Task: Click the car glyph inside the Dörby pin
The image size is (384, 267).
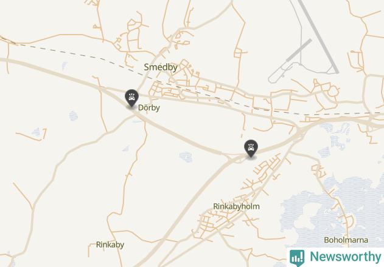Action: click(x=132, y=97)
